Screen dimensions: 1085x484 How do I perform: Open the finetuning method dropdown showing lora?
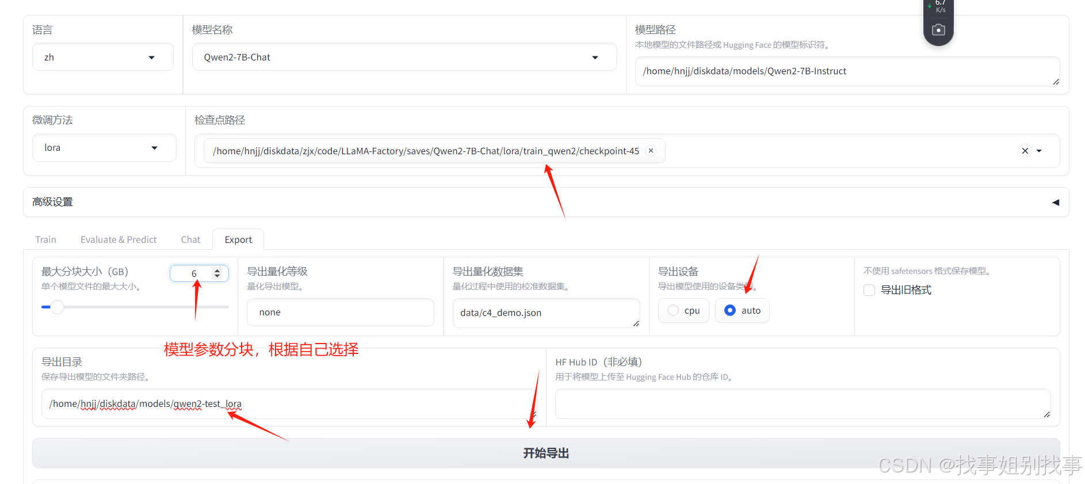click(x=104, y=148)
